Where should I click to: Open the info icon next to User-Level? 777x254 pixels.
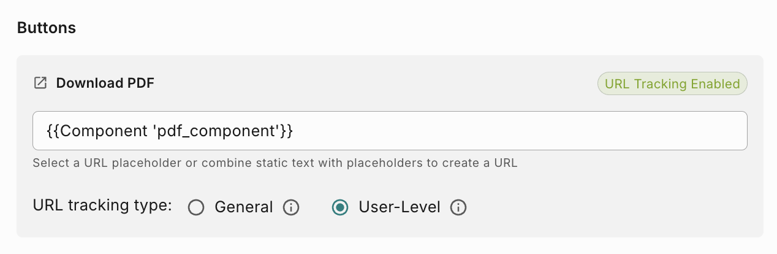point(458,207)
